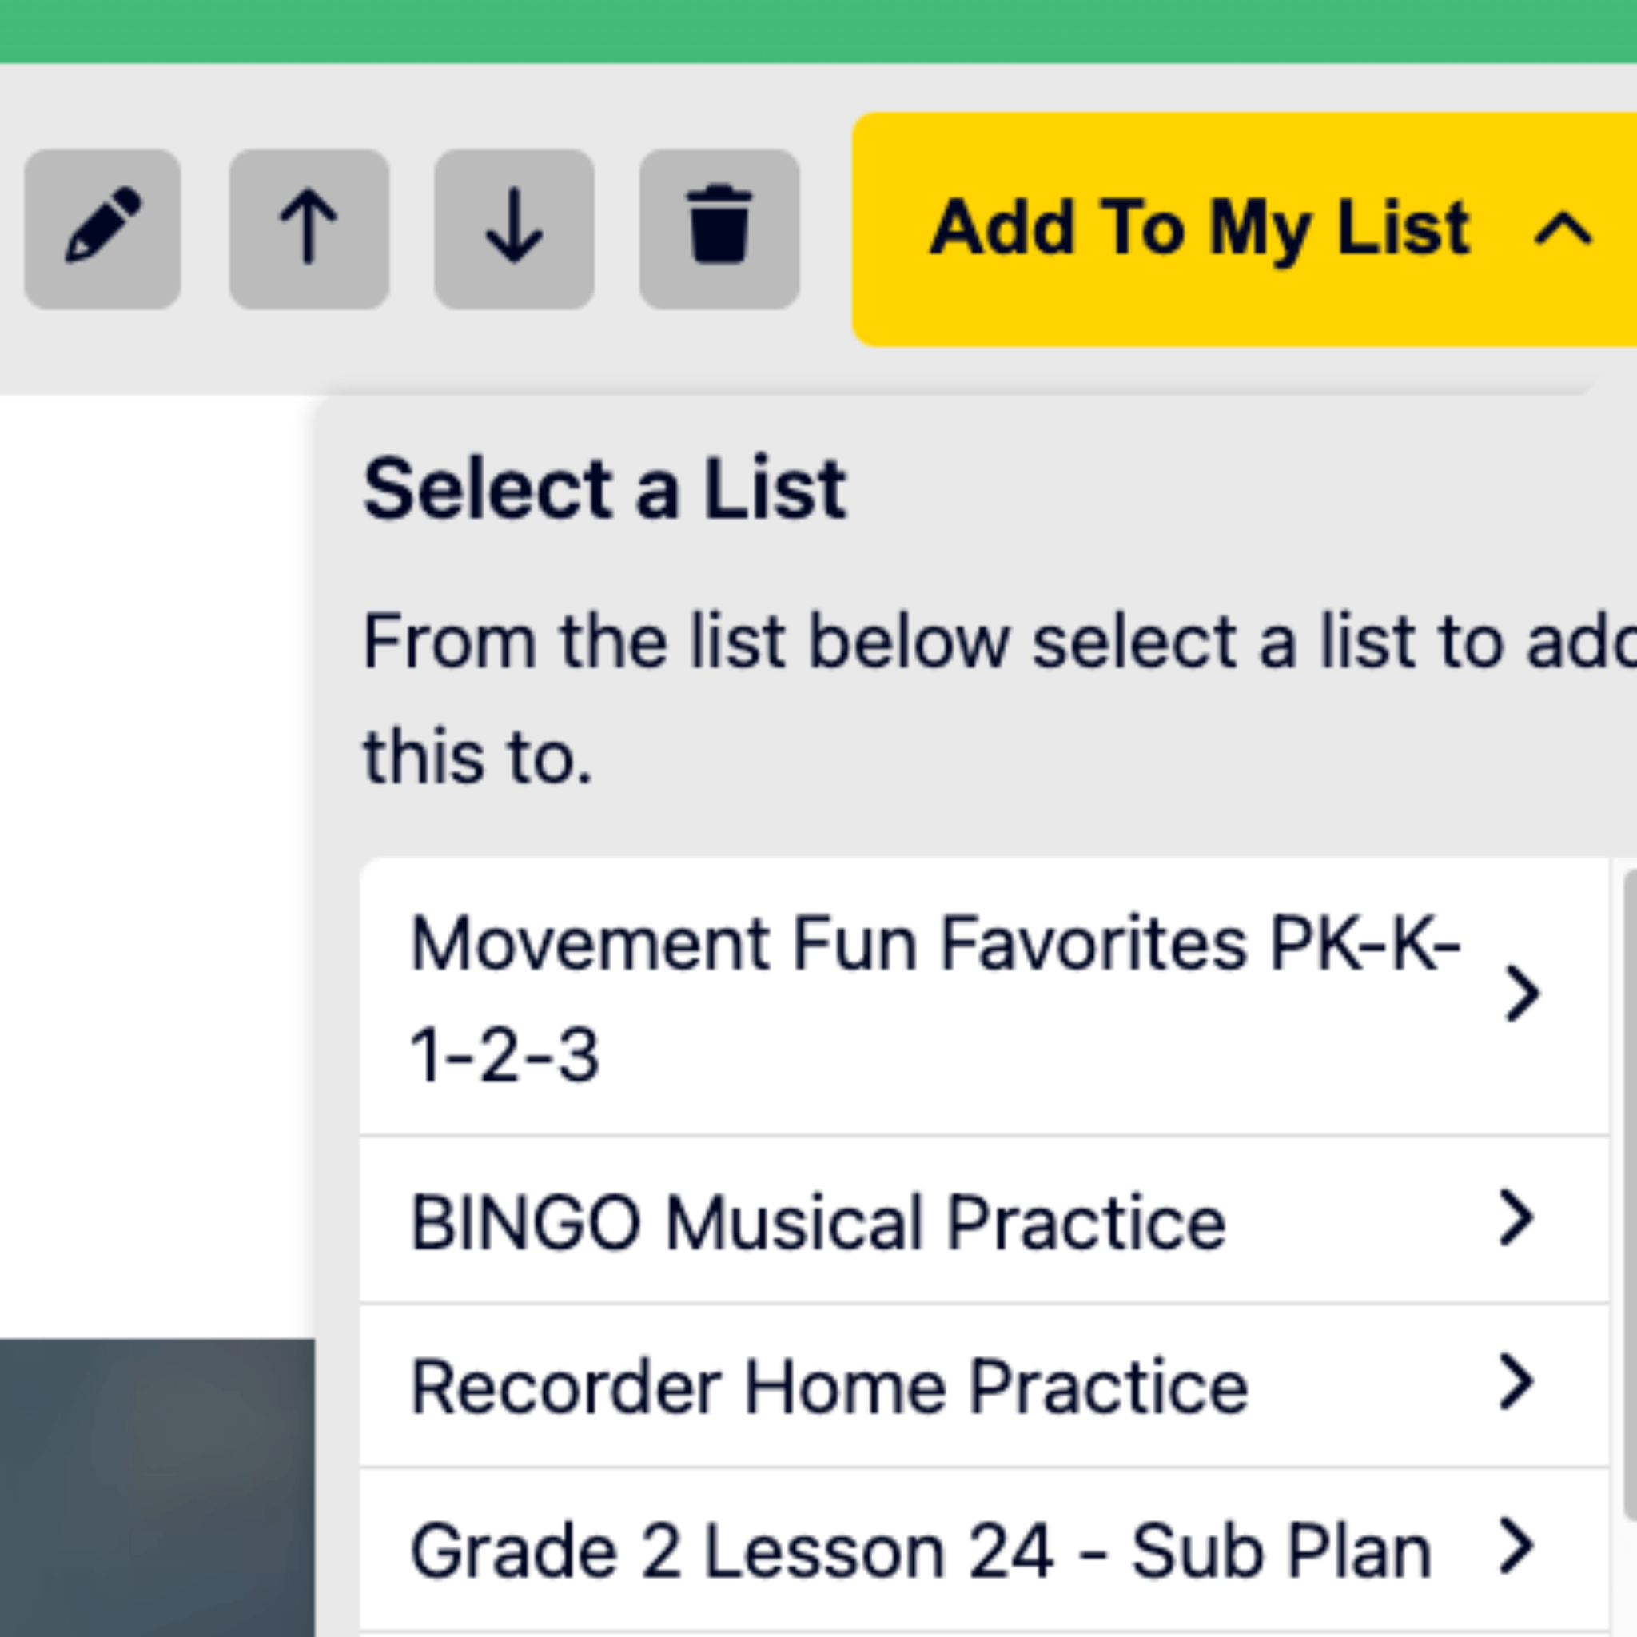This screenshot has width=1637, height=1637.
Task: Move item down with down arrow
Action: pyautogui.click(x=513, y=228)
